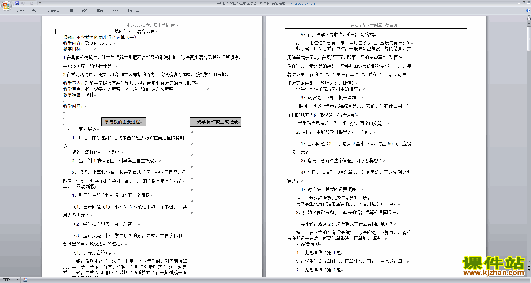
Task: Jump to the previous page button
Action: (529, 266)
